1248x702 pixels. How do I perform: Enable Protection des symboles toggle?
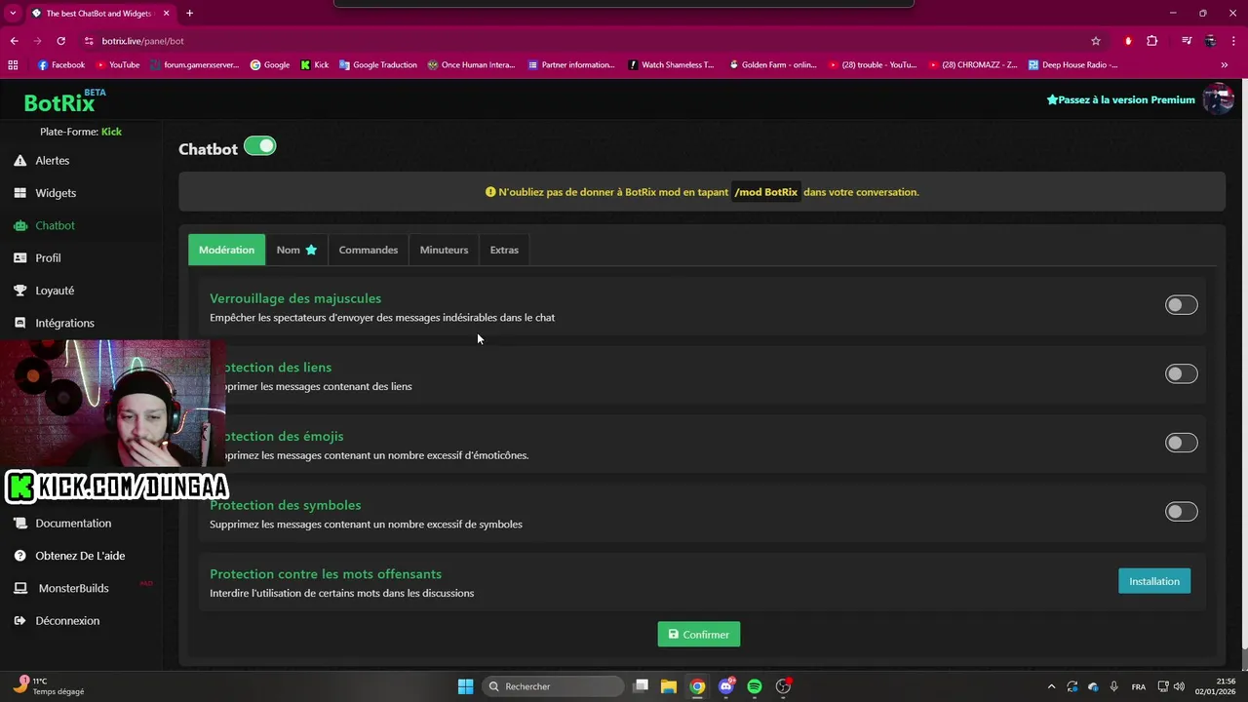click(1181, 512)
